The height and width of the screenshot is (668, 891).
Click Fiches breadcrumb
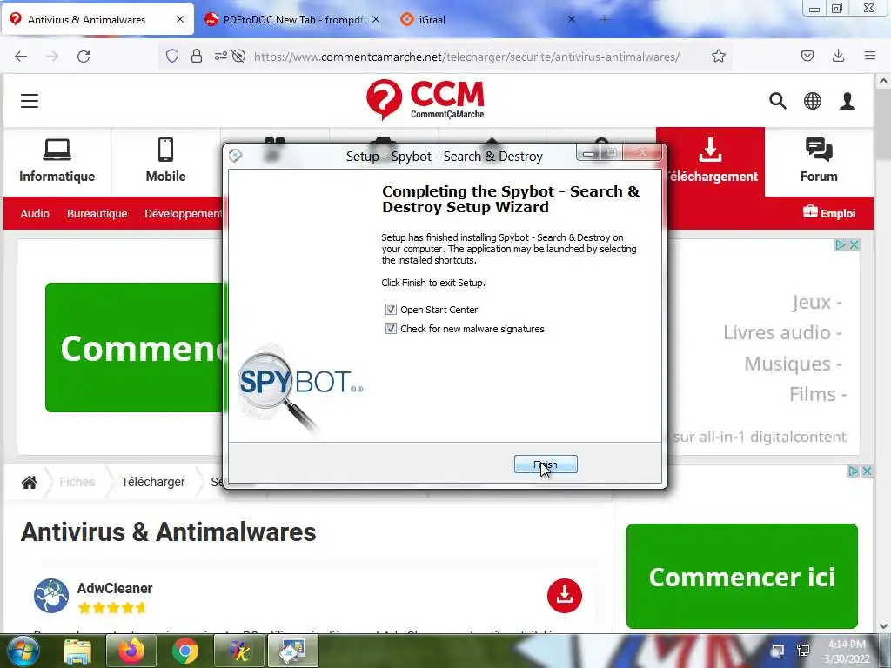click(77, 482)
